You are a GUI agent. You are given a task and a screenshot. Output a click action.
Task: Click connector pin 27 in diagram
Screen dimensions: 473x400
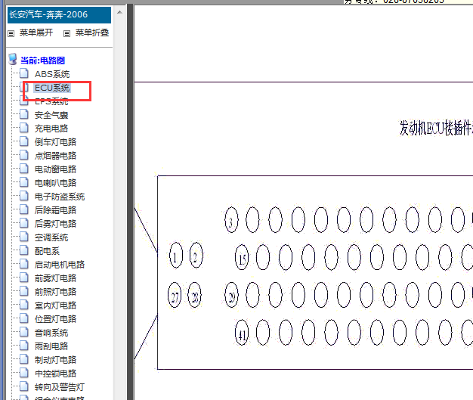(175, 295)
